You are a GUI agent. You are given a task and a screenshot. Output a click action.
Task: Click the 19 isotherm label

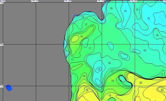(x=110, y=96)
